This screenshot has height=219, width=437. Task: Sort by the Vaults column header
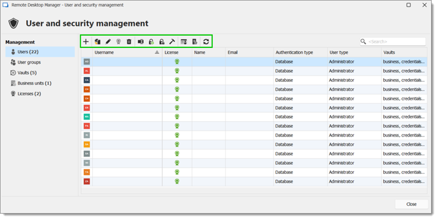(x=404, y=52)
